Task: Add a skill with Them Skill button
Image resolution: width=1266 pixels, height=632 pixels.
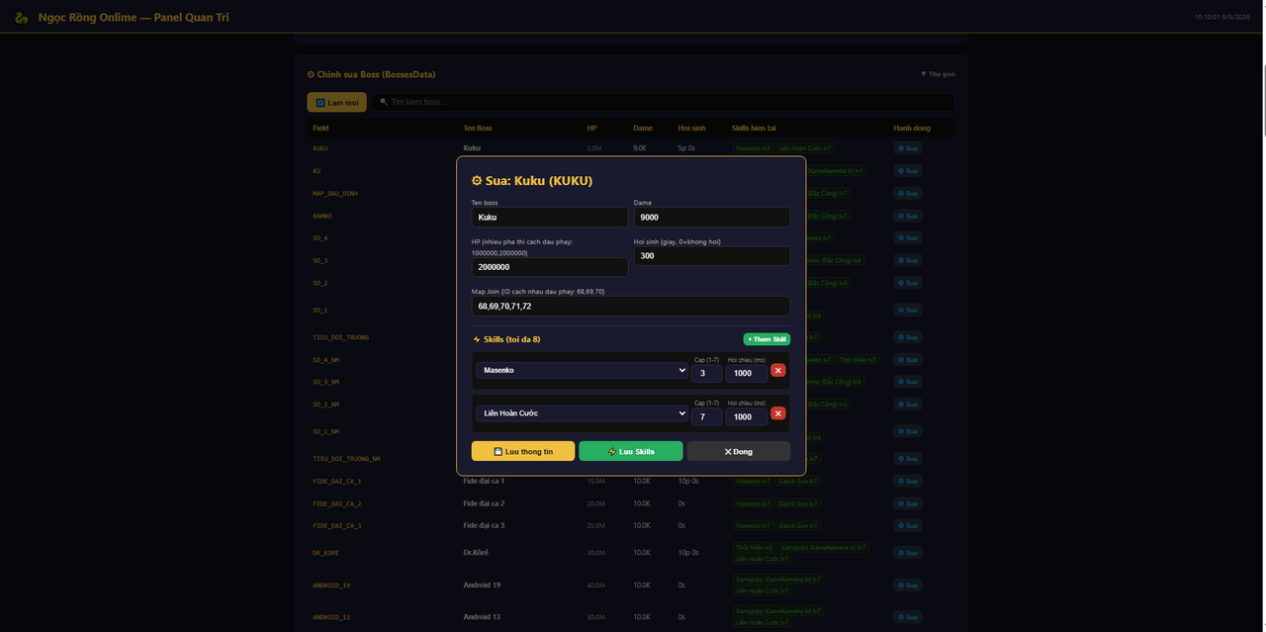Action: pyautogui.click(x=767, y=339)
